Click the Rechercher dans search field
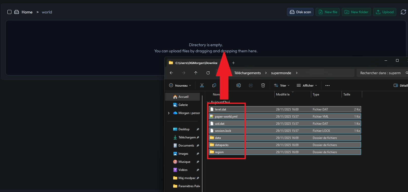 point(380,73)
